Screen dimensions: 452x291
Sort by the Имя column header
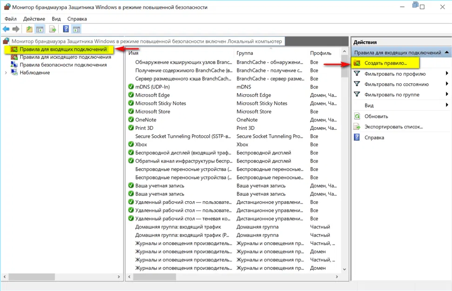tap(180, 53)
